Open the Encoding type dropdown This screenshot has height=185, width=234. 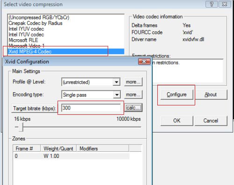point(117,95)
